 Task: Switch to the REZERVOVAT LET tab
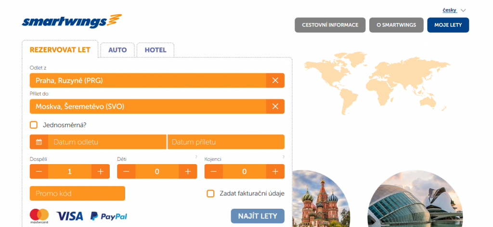(x=60, y=49)
